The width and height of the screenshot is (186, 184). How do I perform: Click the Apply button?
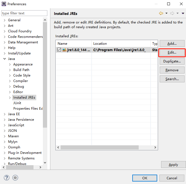(173, 165)
